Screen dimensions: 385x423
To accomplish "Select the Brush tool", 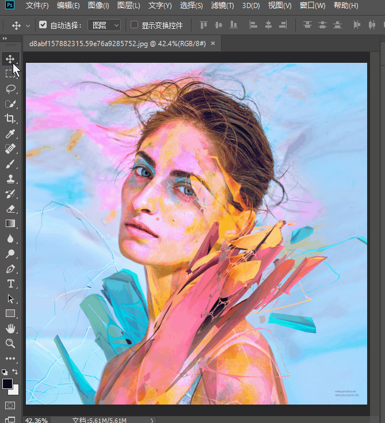I will [x=10, y=164].
